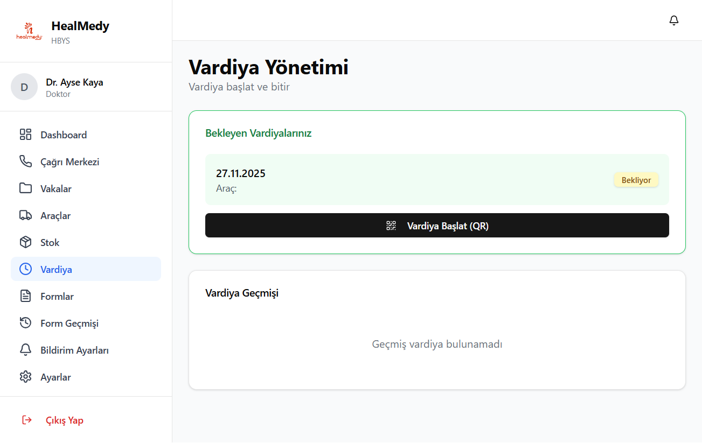Screen dimensions: 702x443
Task: Click Çıkış Yap to log out
Action: pyautogui.click(x=64, y=420)
